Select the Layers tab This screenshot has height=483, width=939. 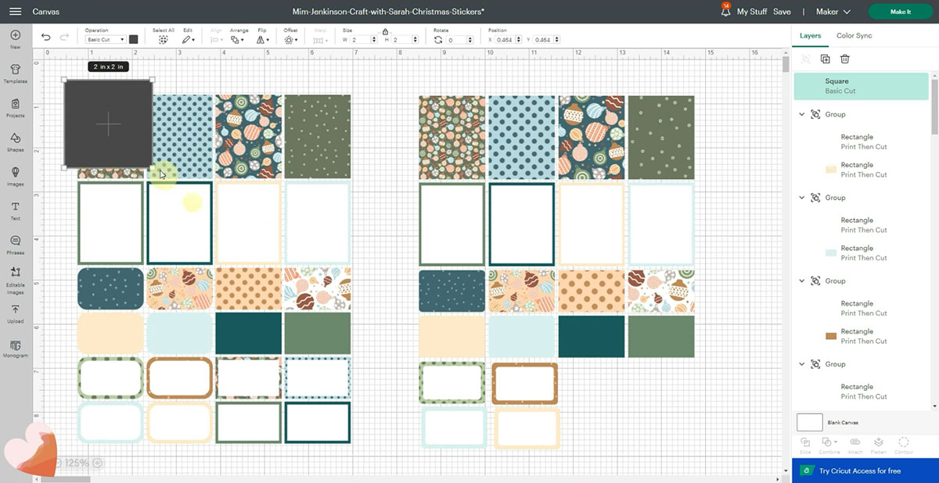(x=810, y=36)
